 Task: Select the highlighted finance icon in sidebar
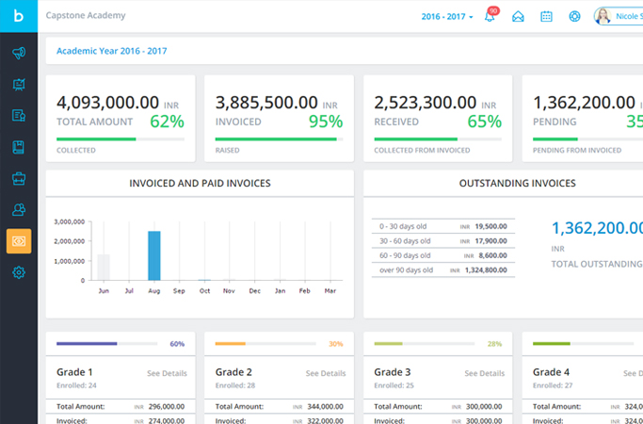tap(19, 241)
